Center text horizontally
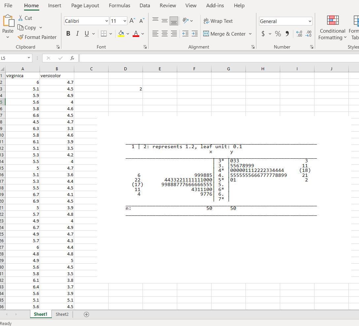The width and height of the screenshot is (359, 326). coord(164,34)
